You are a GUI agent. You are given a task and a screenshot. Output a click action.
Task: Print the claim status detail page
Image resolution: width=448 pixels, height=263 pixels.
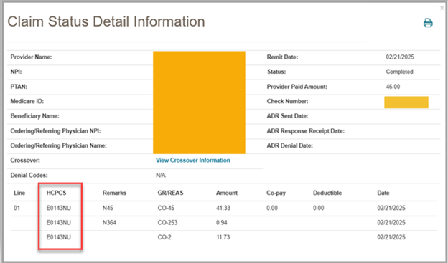click(428, 23)
